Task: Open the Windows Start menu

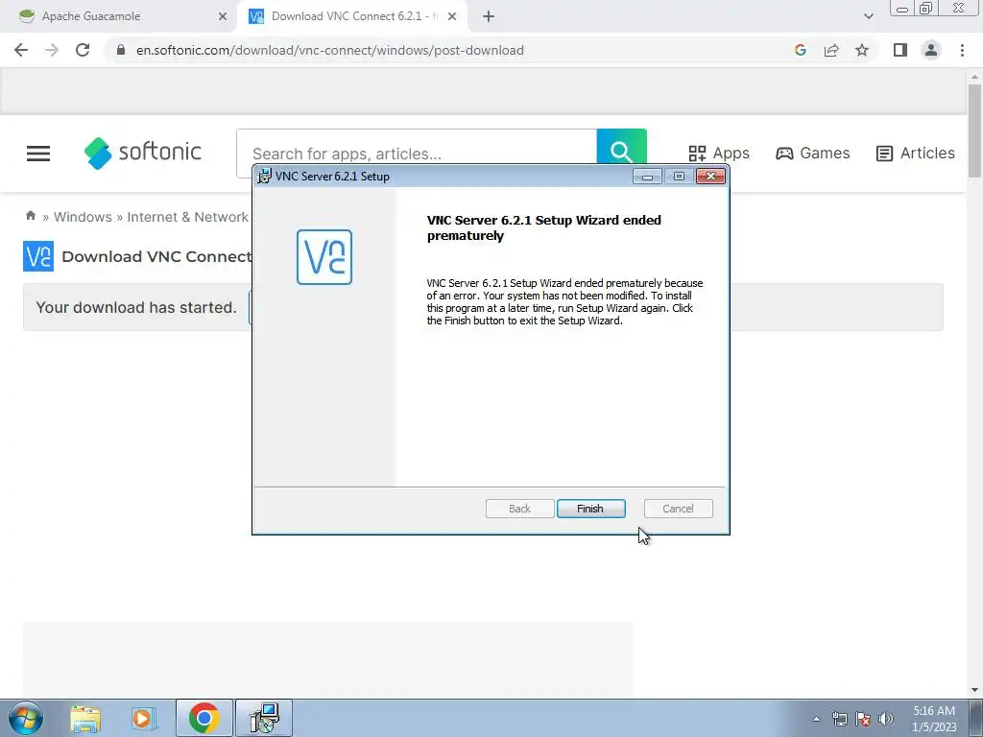Action: coord(26,718)
